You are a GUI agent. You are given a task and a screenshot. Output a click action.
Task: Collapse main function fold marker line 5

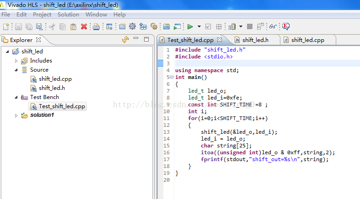tap(172, 77)
